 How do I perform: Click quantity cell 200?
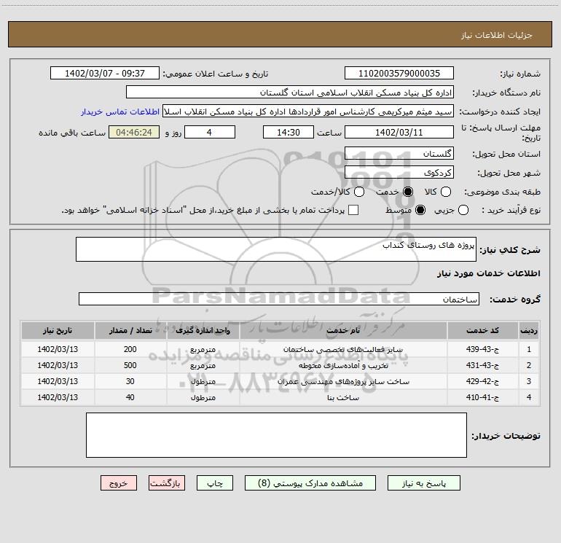point(130,349)
